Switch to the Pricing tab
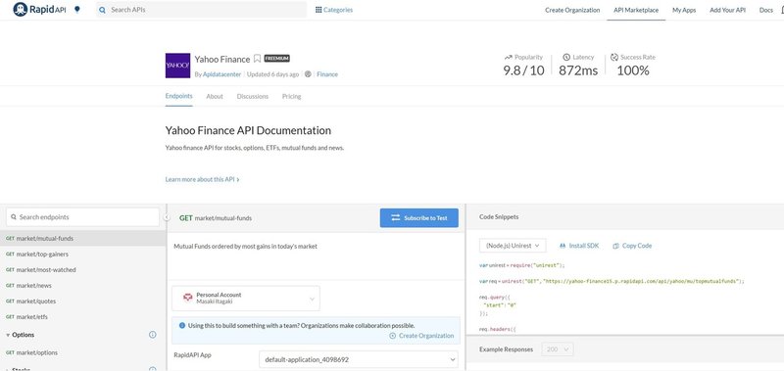This screenshot has height=371, width=784. pyautogui.click(x=291, y=96)
